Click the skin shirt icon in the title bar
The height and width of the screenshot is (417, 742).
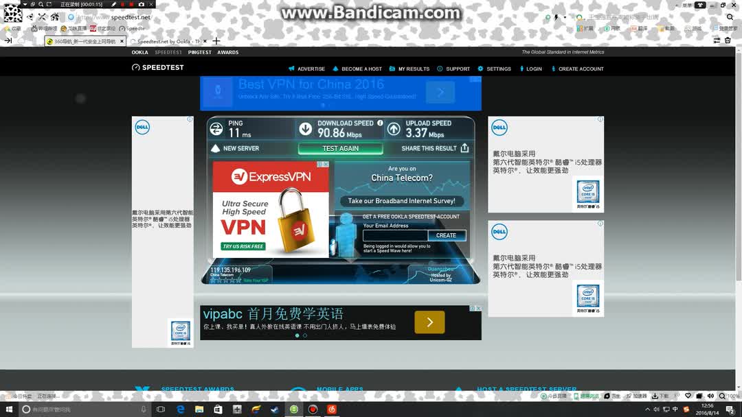point(700,5)
